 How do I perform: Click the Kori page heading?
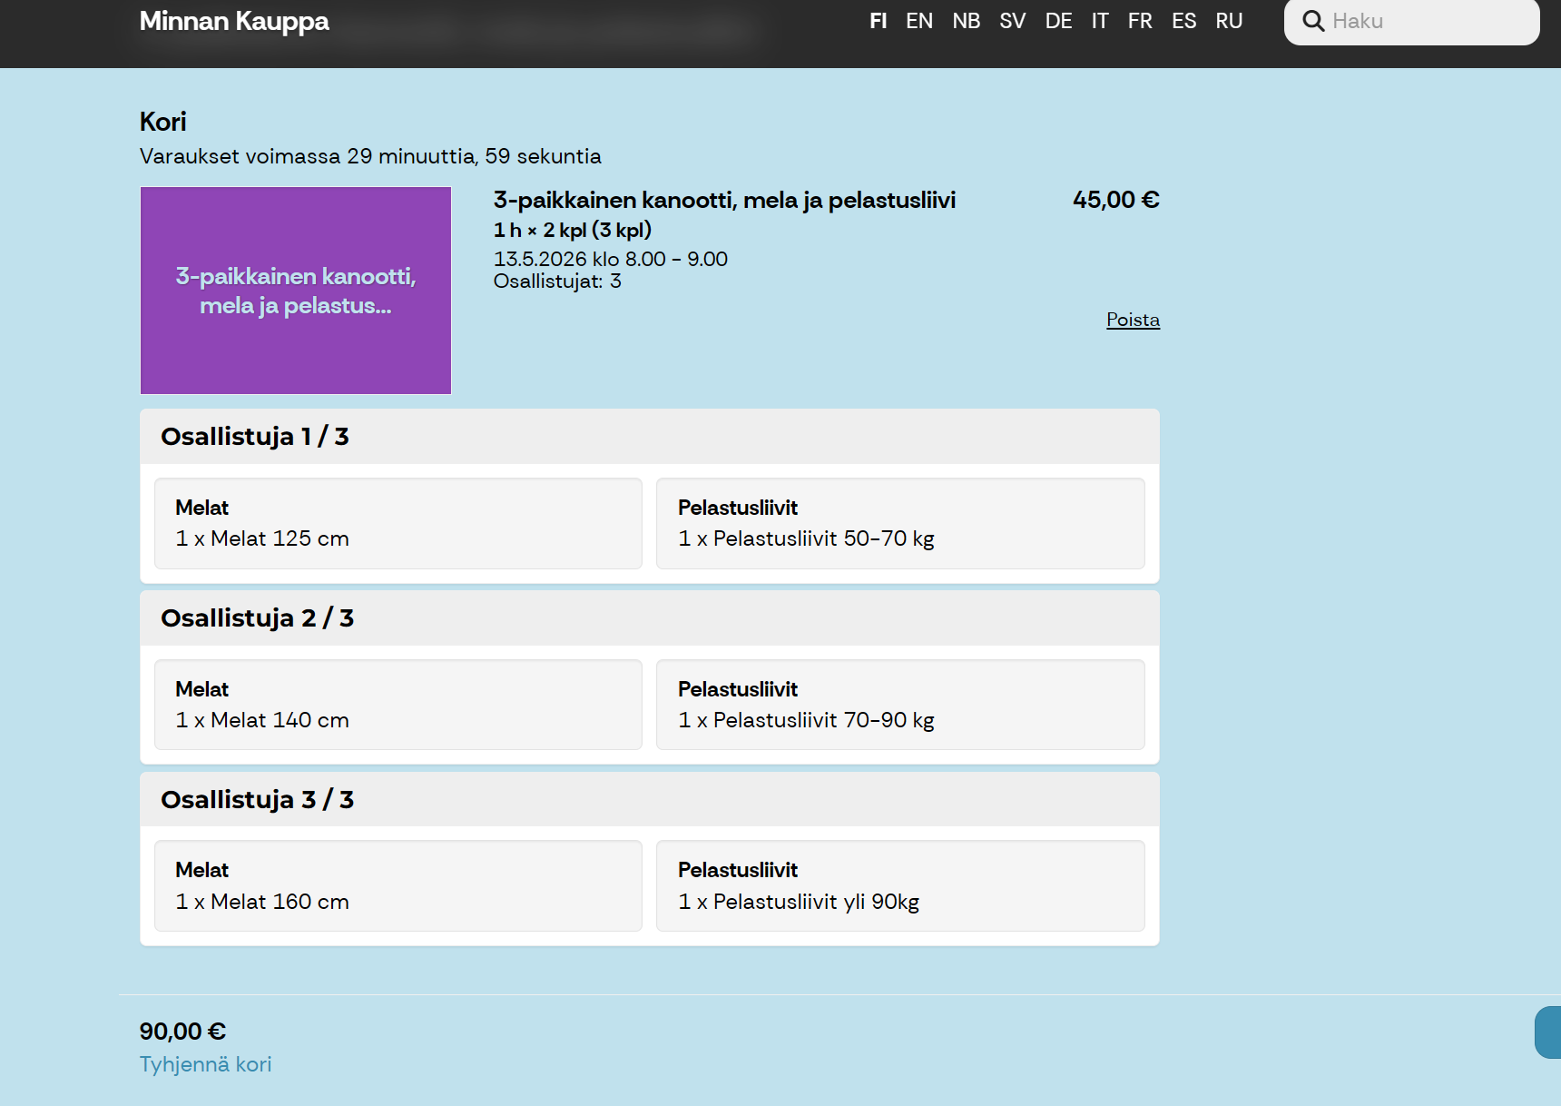pos(163,122)
